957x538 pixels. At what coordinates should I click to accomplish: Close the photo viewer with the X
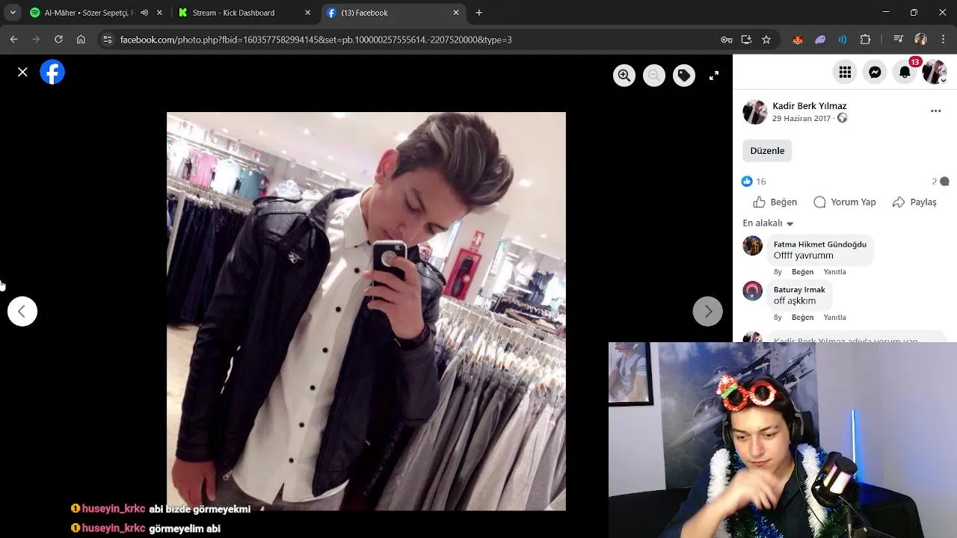coord(22,72)
